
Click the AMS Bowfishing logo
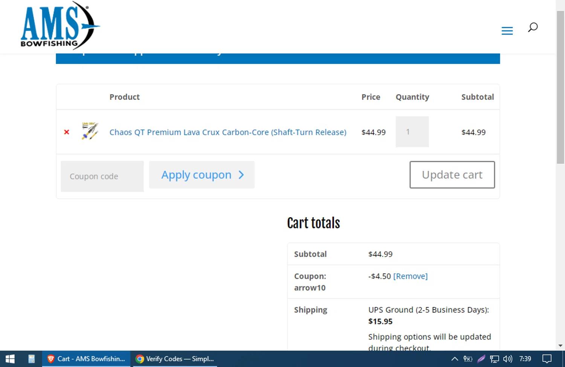[60, 25]
